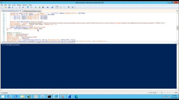
Task: Click the Show Command Add-on icon
Action: click(72, 7)
